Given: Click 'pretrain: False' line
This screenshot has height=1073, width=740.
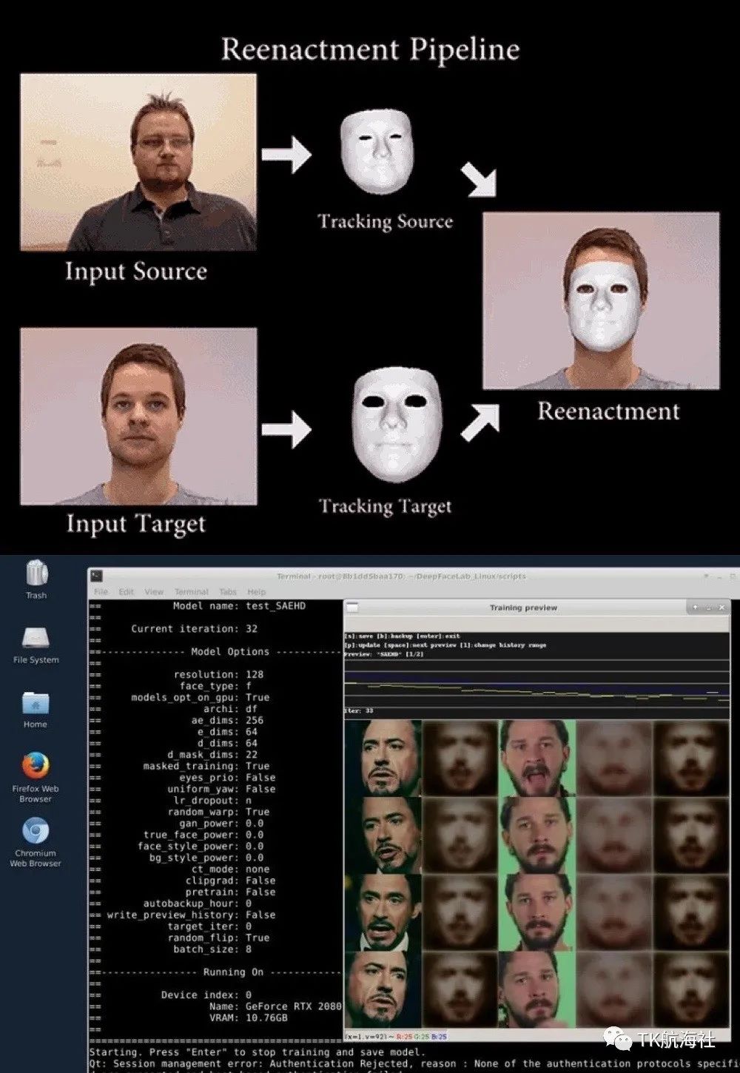Looking at the screenshot, I should coord(230,892).
